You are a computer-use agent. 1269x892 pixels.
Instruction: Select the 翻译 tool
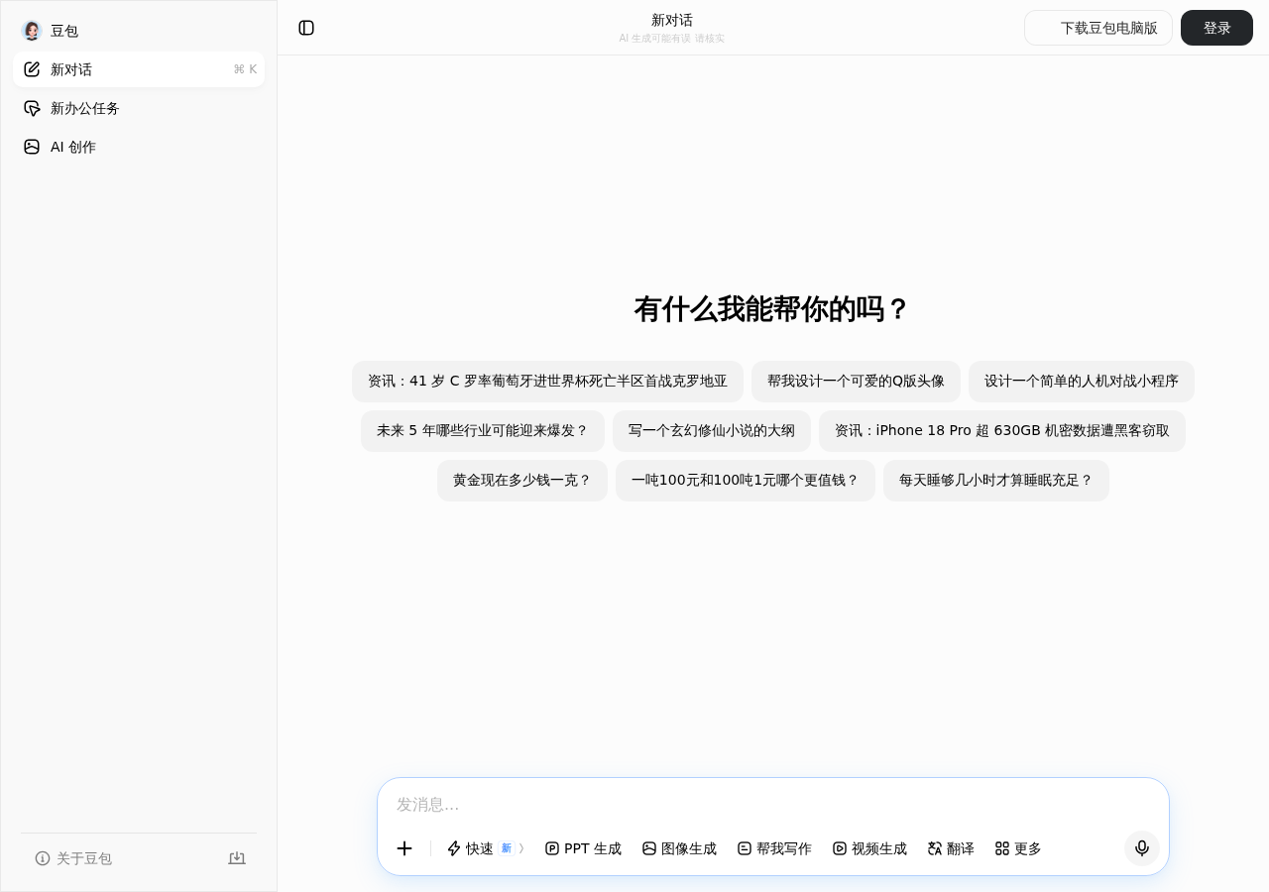pyautogui.click(x=951, y=848)
